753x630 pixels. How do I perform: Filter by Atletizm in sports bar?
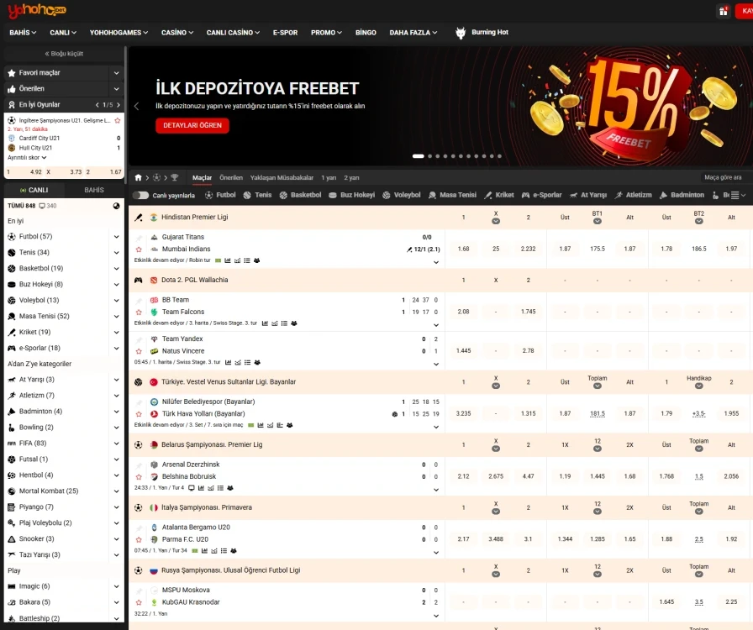tap(634, 195)
